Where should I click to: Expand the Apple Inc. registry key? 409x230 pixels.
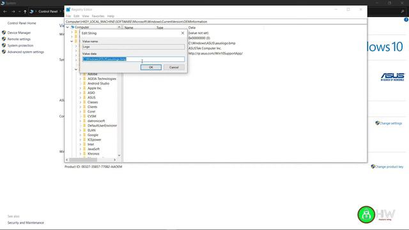tap(81, 88)
